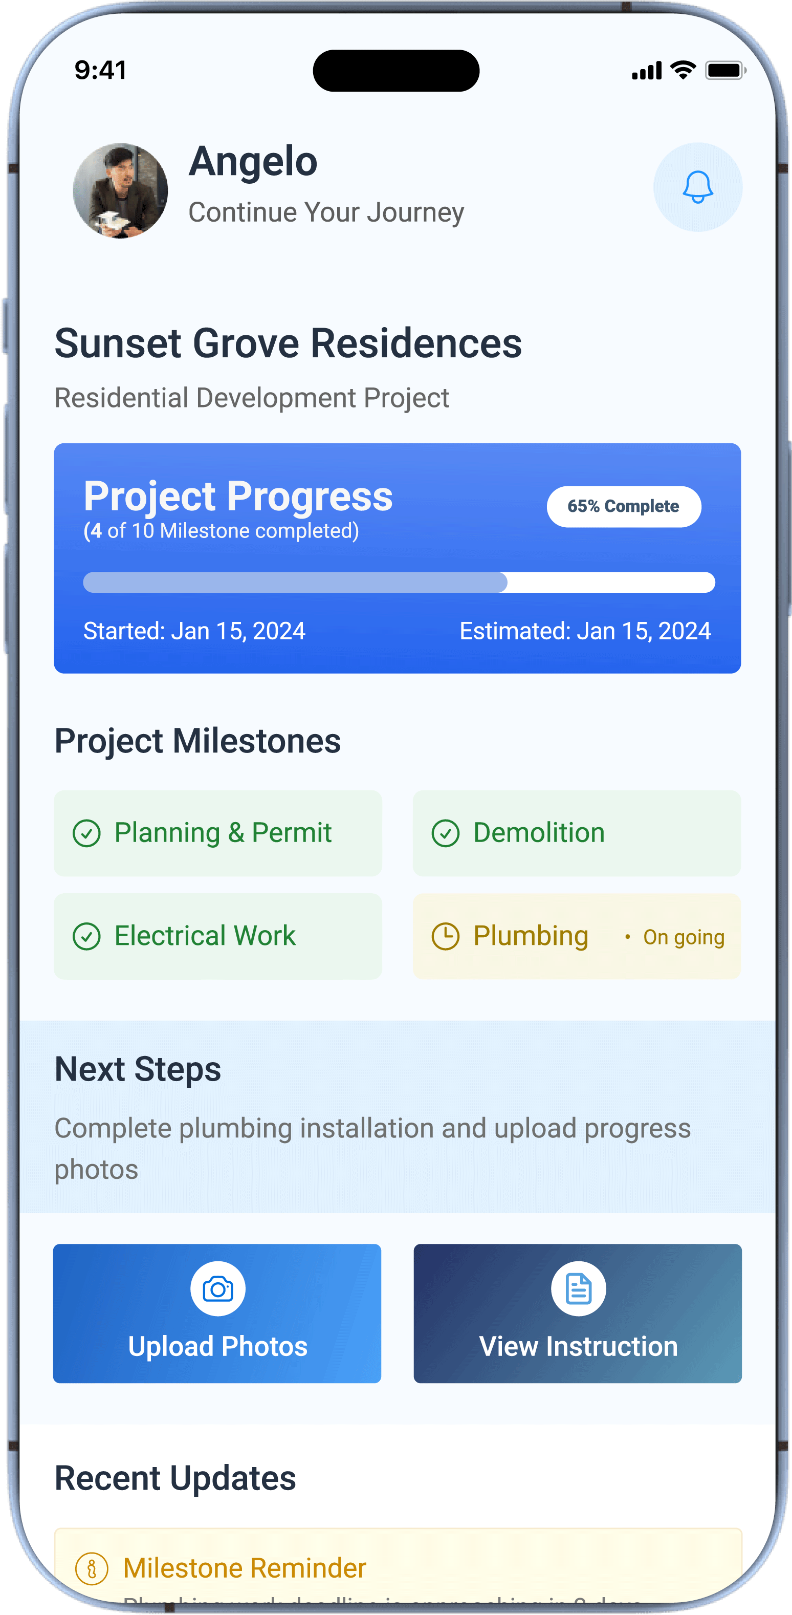Open Angelo's profile photo

point(120,190)
